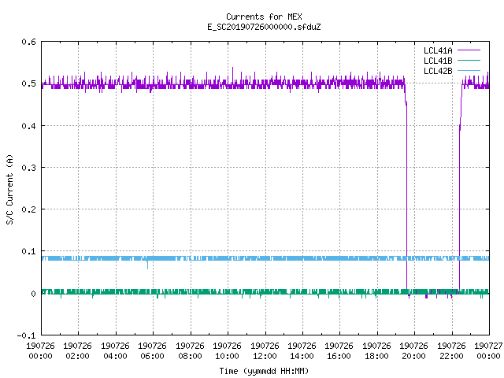Click the x-axis label "190726 22:00"
This screenshot has width=504, height=378.
(451, 351)
